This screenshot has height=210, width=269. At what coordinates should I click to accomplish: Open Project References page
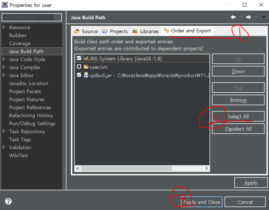coord(30,108)
